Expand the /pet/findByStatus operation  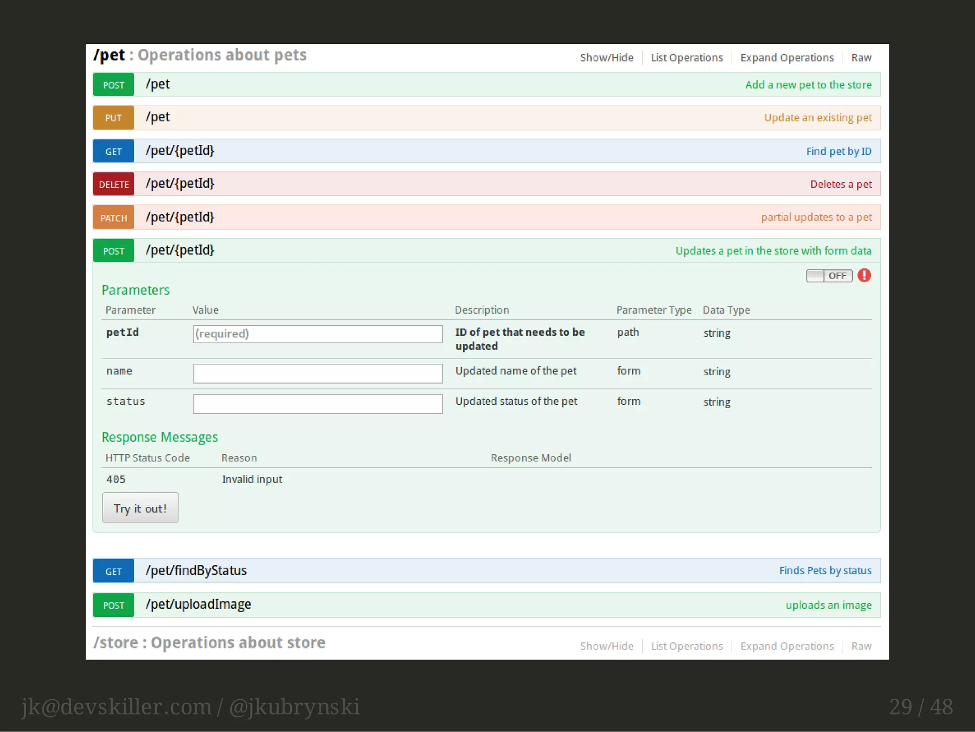click(x=196, y=571)
